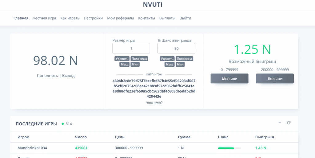Go to Выплаты page
Screen dimensions: 315x158
coord(167,18)
